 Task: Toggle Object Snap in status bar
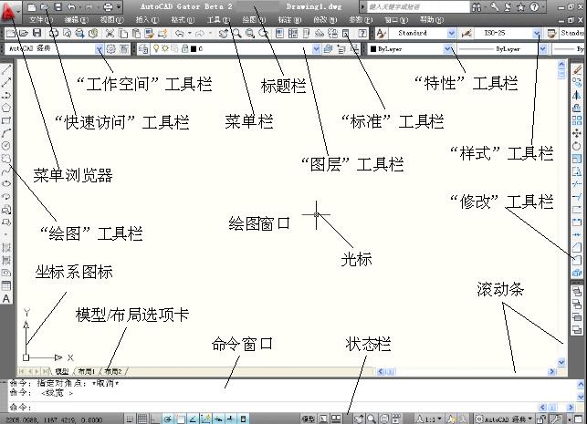pyautogui.click(x=181, y=419)
